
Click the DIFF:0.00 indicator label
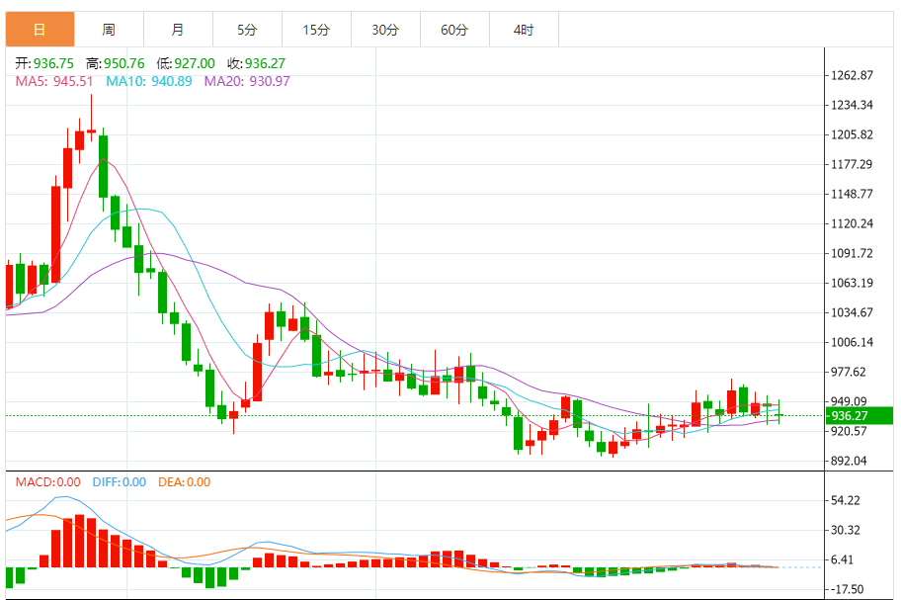(x=119, y=482)
